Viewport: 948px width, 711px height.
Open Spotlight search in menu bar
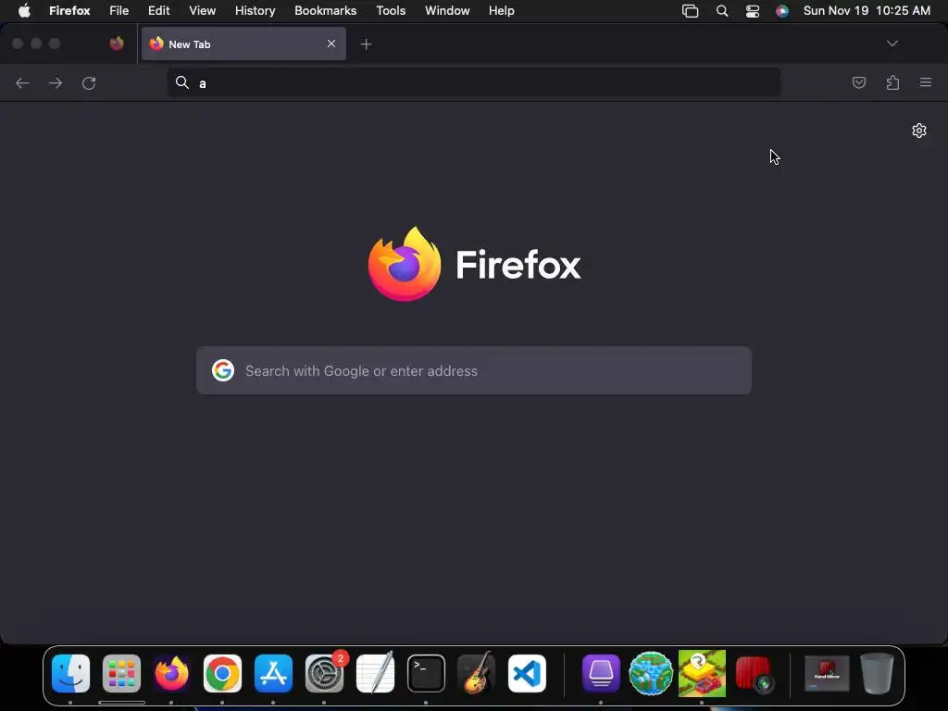click(721, 11)
